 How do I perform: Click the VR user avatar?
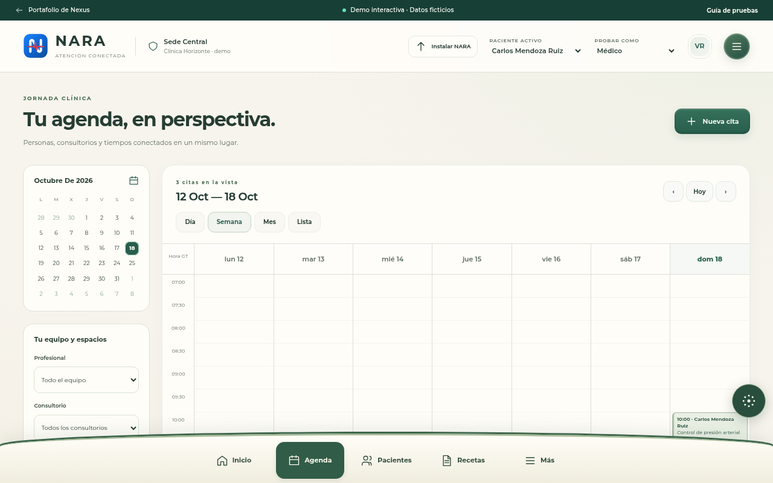tap(699, 46)
